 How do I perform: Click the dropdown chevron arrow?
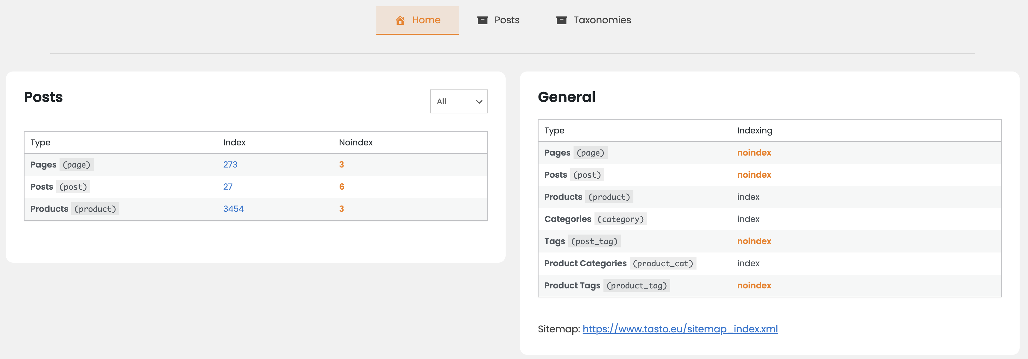tap(479, 102)
